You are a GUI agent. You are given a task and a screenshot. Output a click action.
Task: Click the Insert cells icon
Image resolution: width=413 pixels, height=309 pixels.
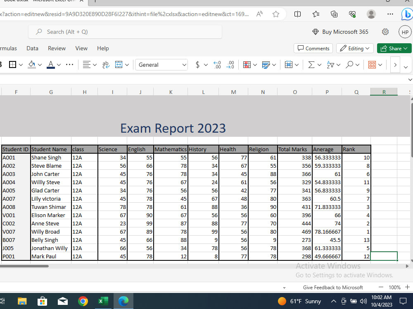click(x=289, y=65)
